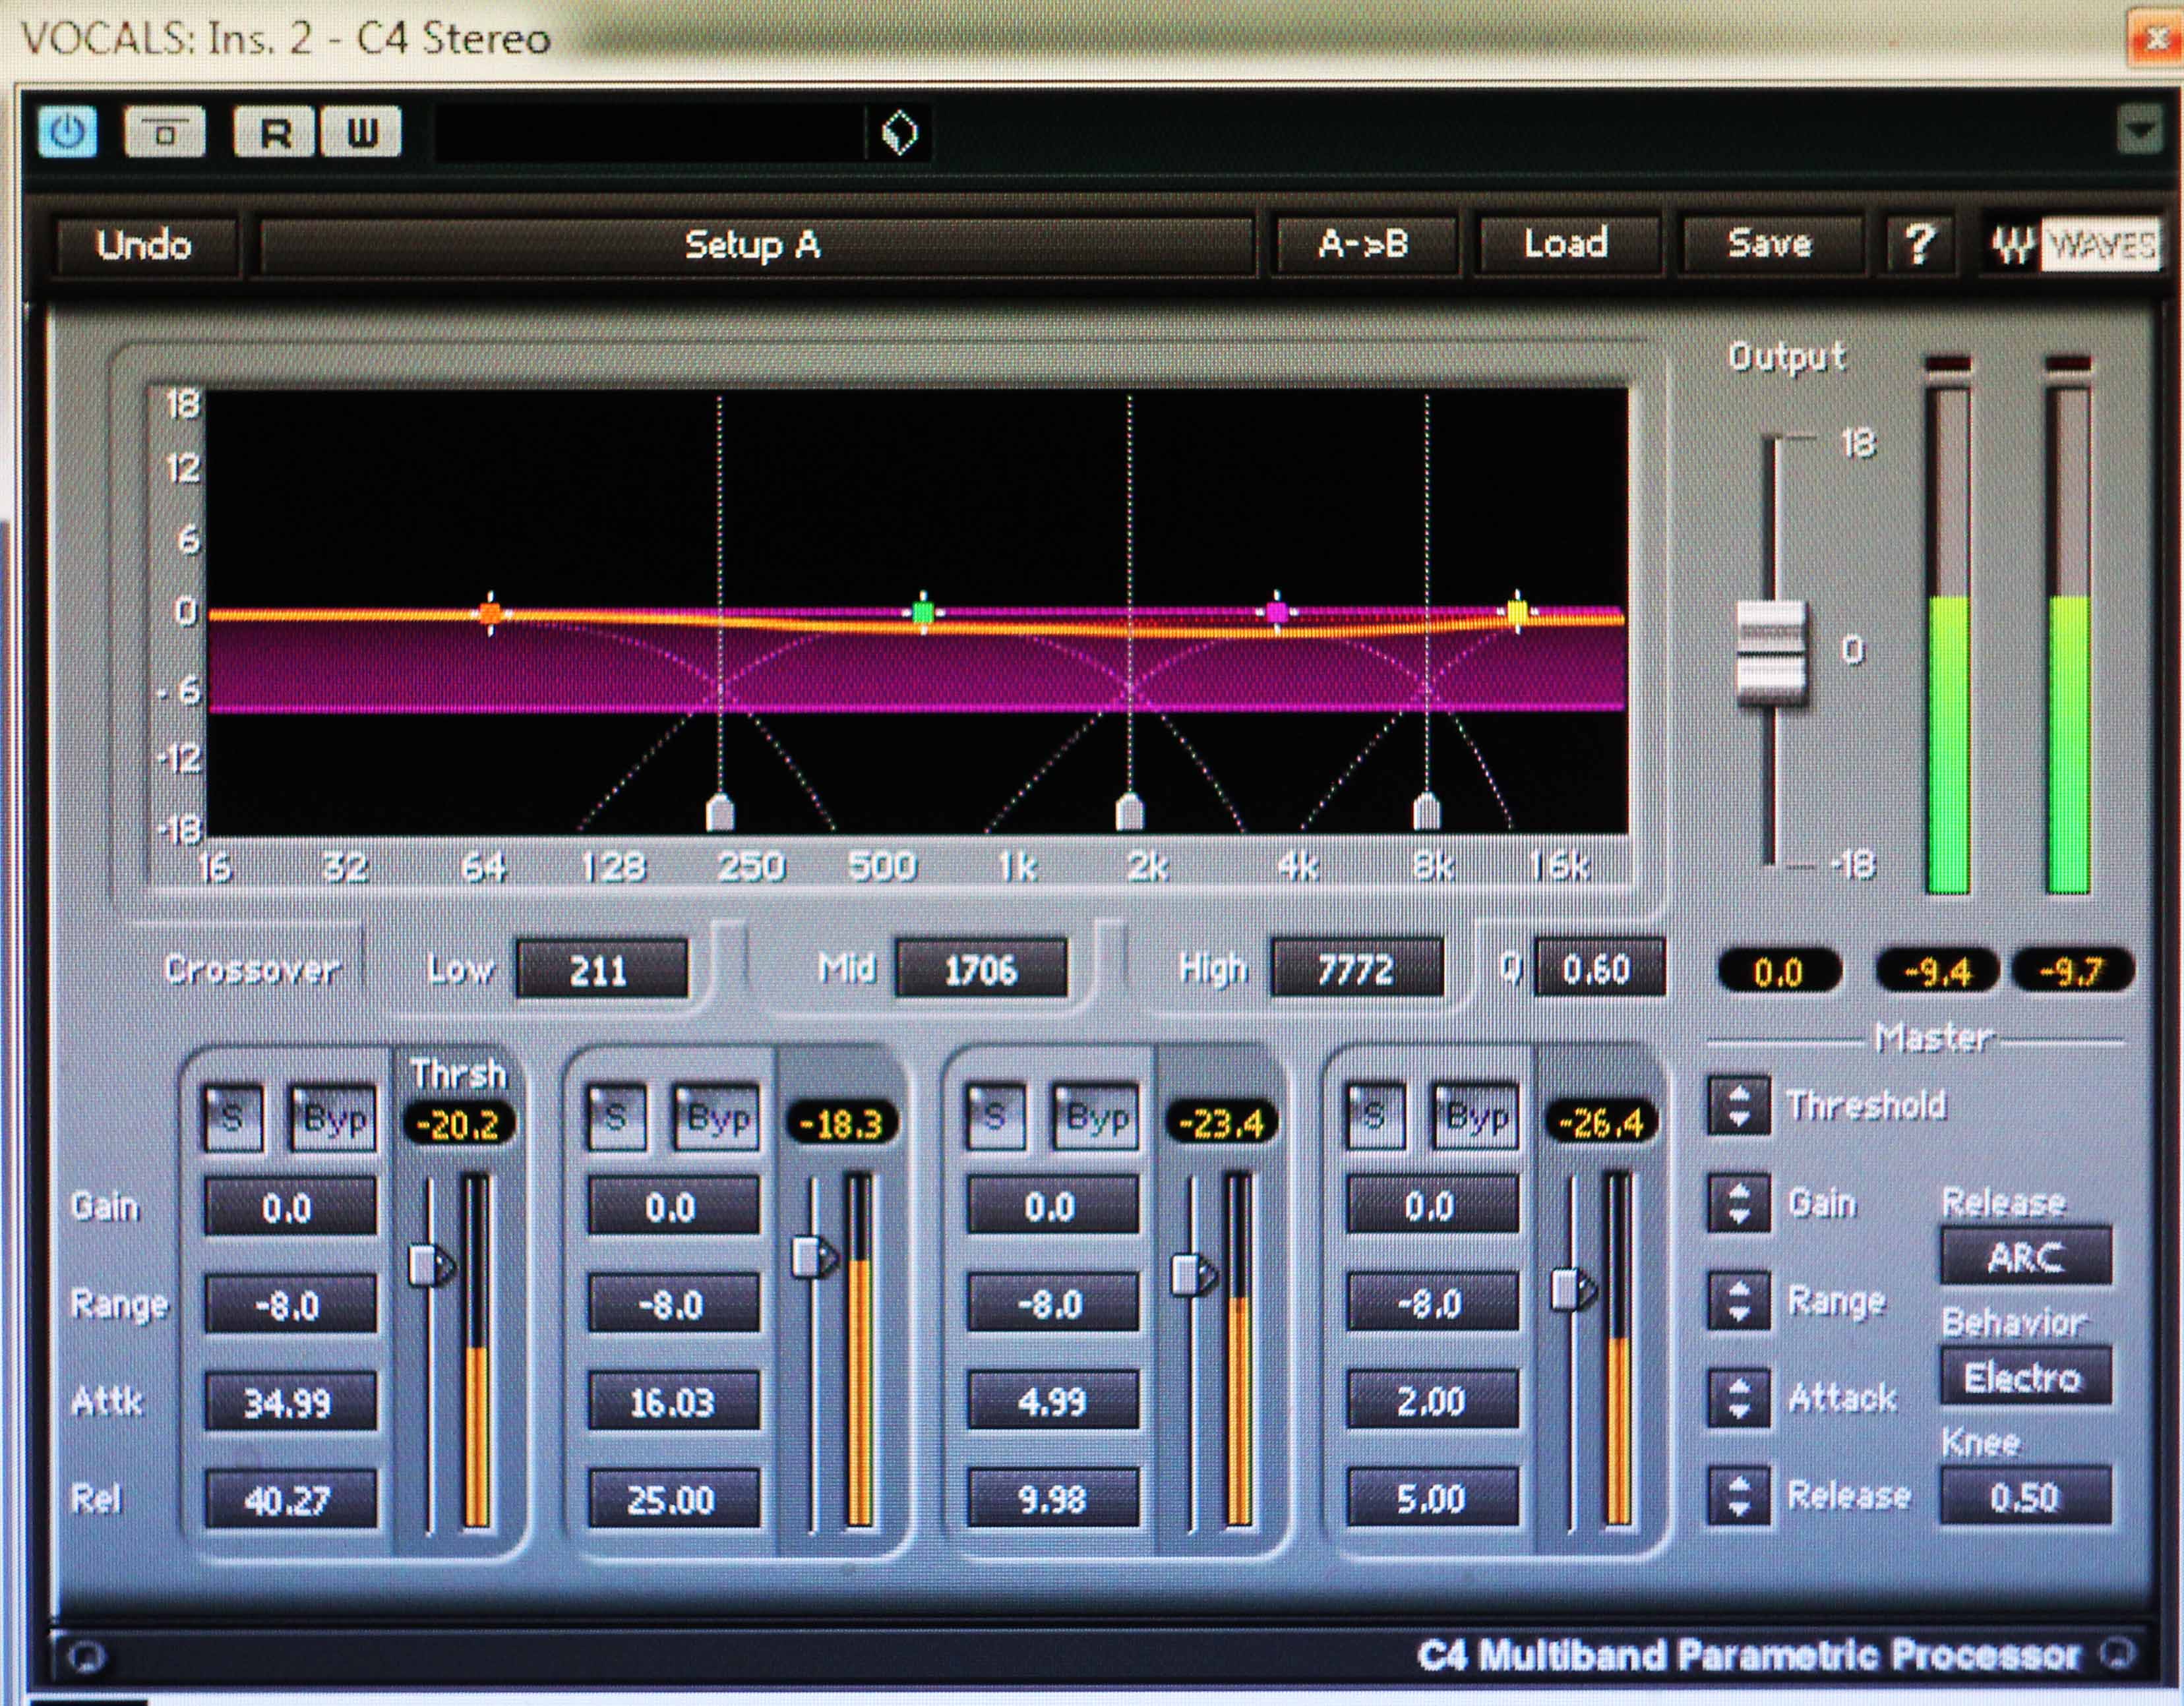Image resolution: width=2184 pixels, height=1706 pixels.
Task: Click the Low crossover value 211
Action: 601,970
